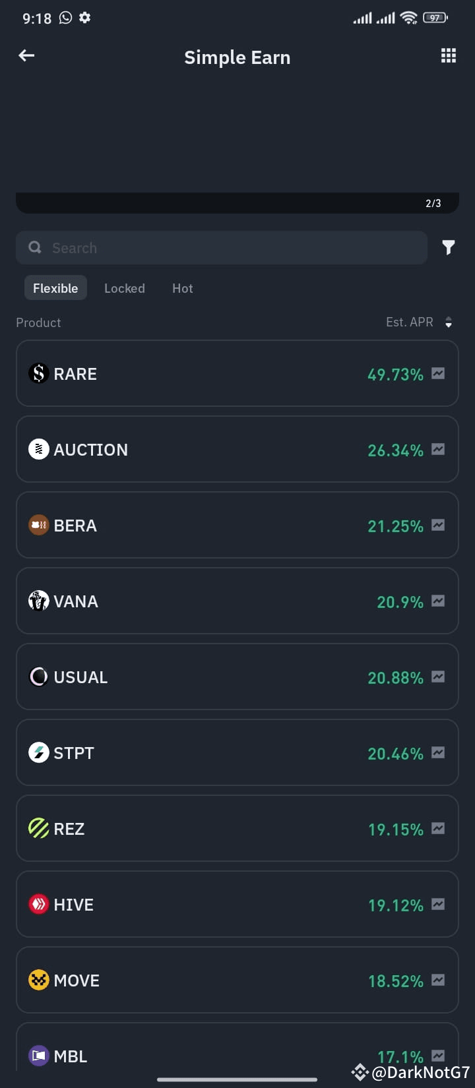View APR chart icon for BERA
The image size is (475, 1088).
point(438,525)
